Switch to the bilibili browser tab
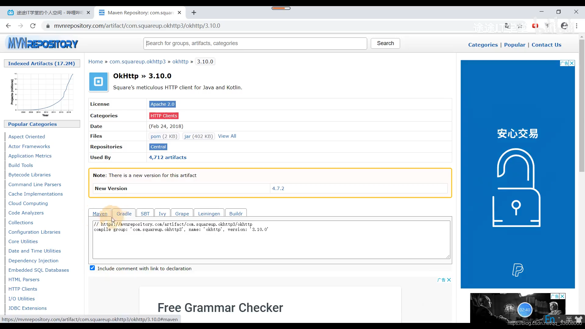Viewport: 585px width, 329px height. pos(49,12)
